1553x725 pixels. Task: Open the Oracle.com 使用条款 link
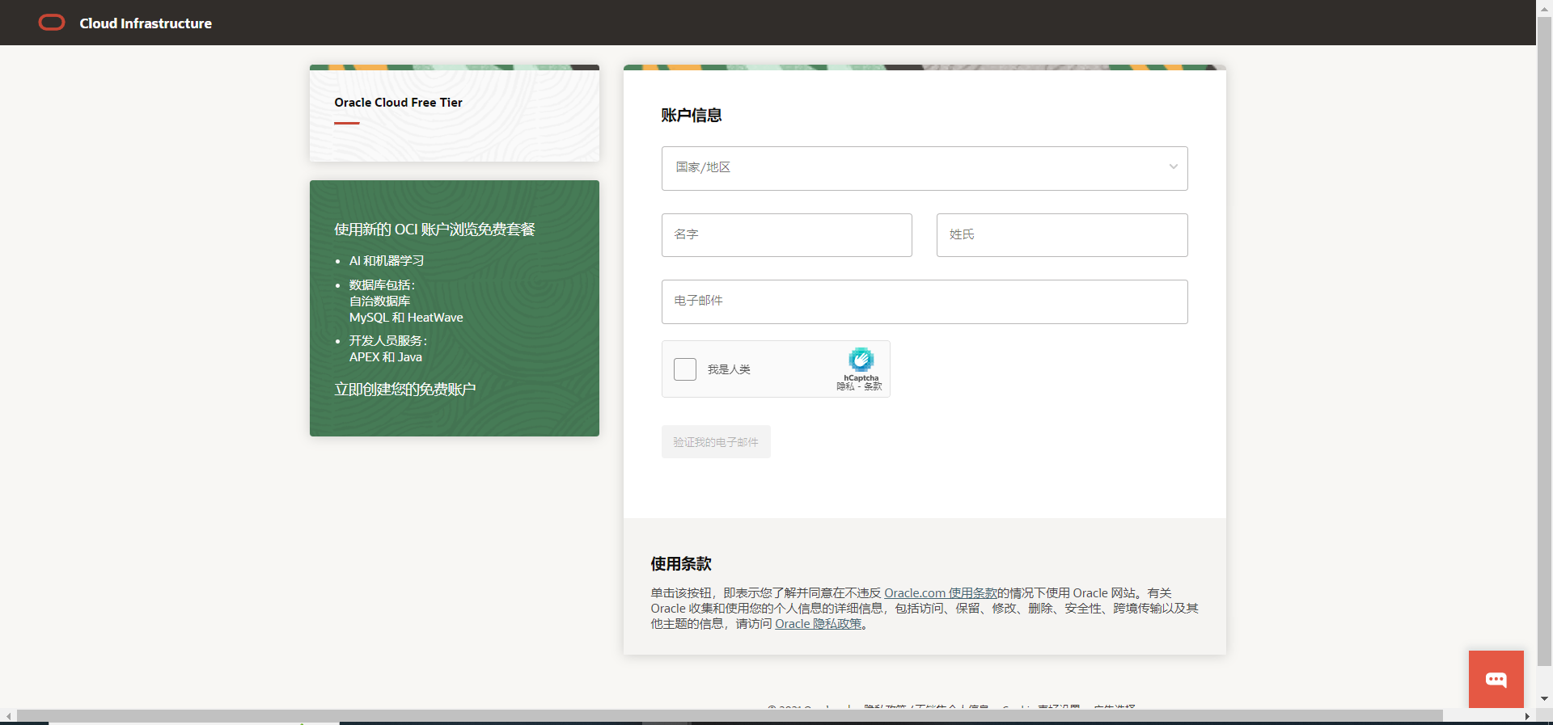[x=941, y=593]
